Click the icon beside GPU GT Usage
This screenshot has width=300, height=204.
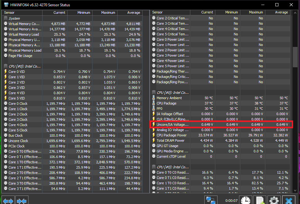click(154, 145)
